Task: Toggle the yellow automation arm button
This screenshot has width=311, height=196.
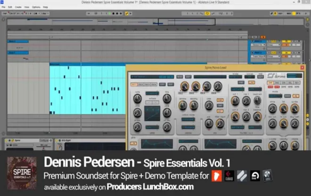Action: click(127, 14)
